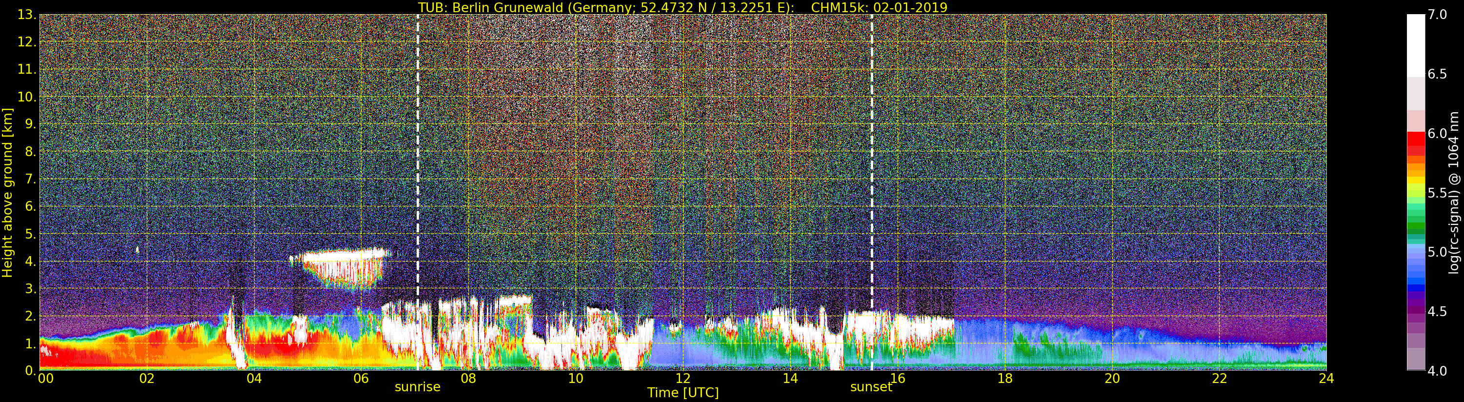1464x402 pixels.
Task: Click the small white speck near 02 UTC
Action: pos(138,250)
